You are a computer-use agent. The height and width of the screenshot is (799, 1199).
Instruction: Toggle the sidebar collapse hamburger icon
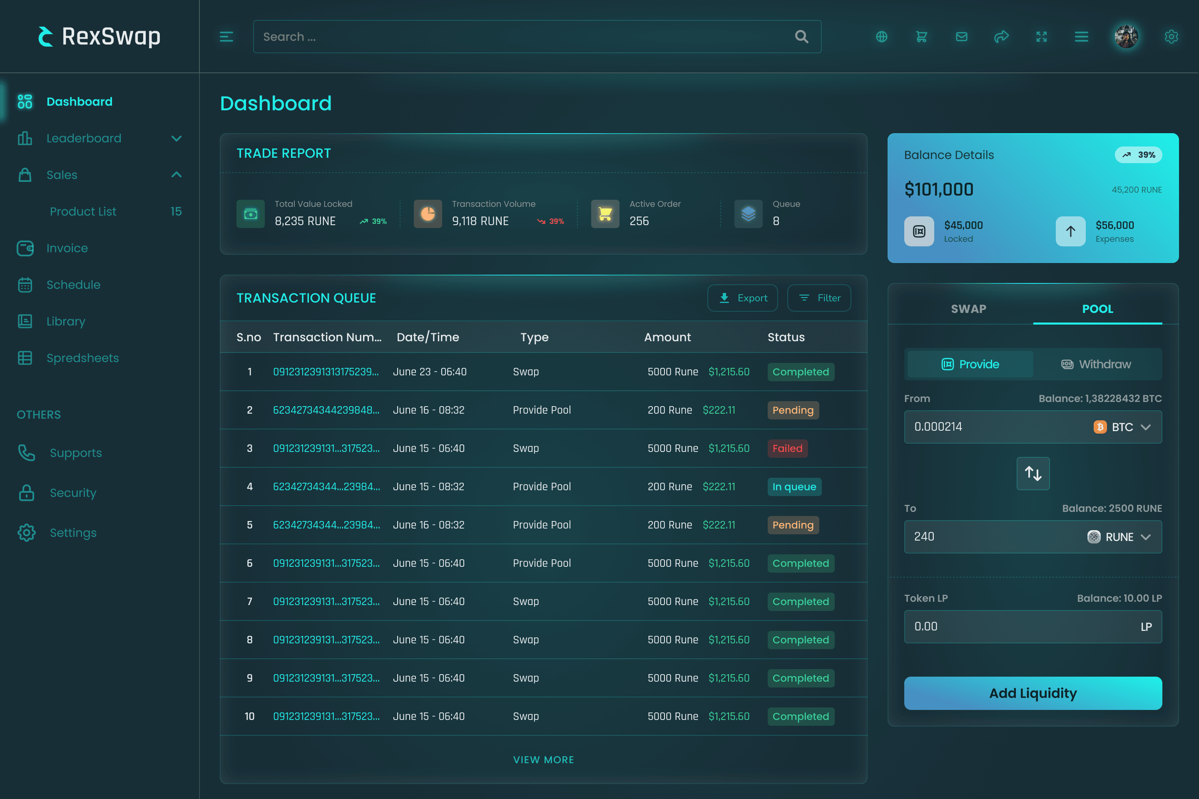[x=226, y=37]
